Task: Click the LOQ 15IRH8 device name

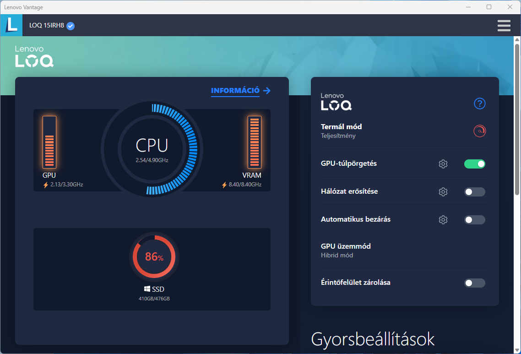Action: pyautogui.click(x=47, y=25)
